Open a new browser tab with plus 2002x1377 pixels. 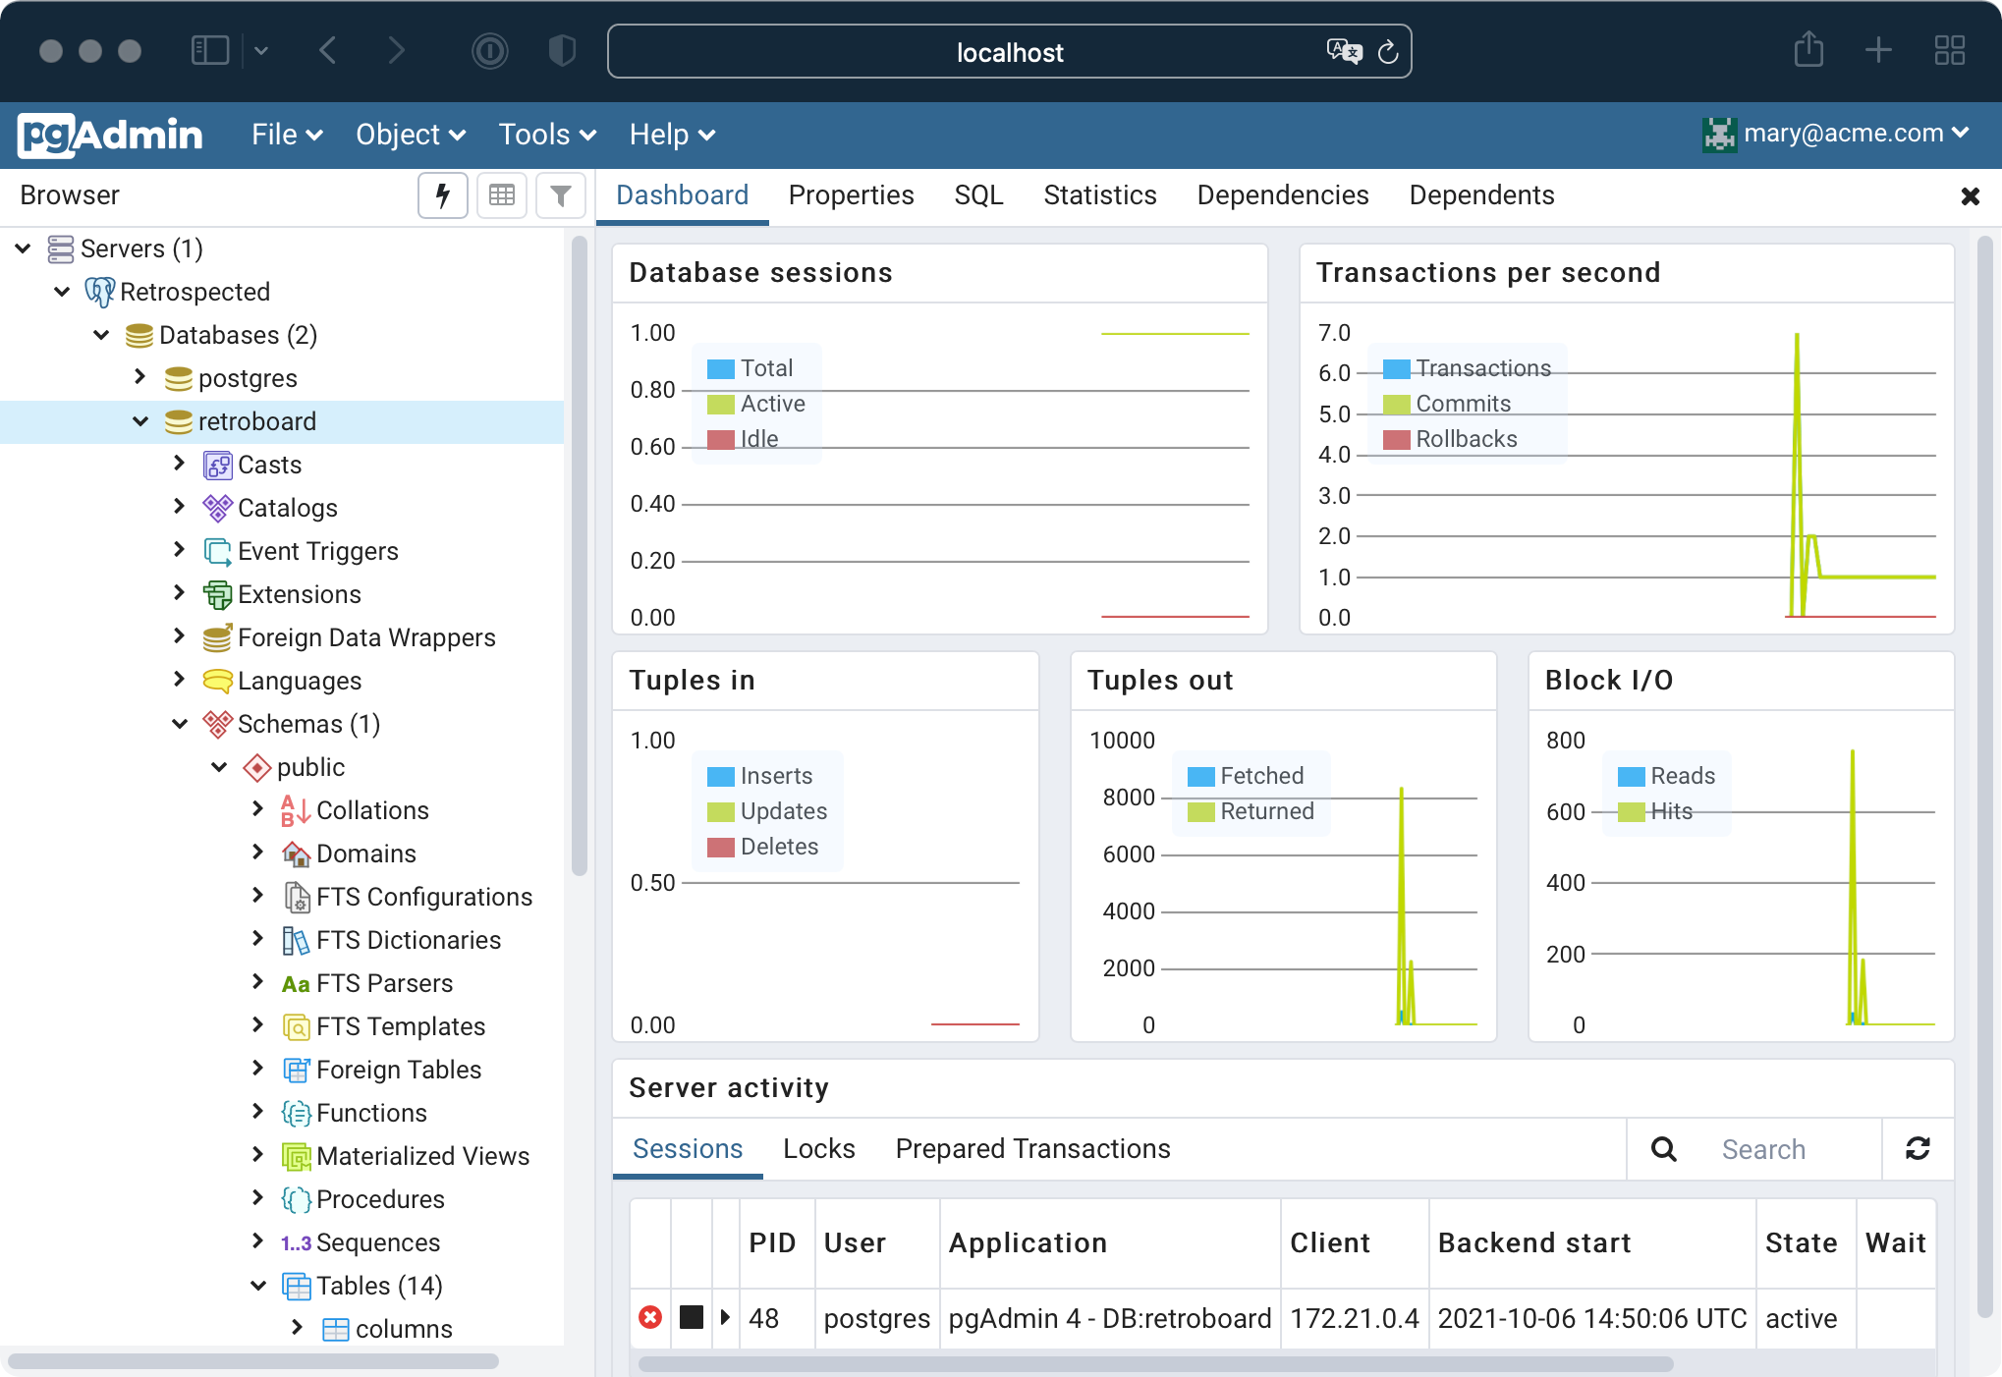click(x=1878, y=50)
